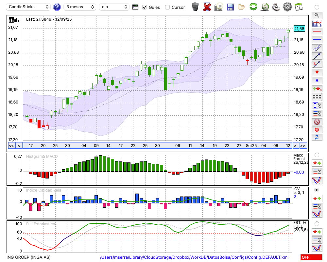Viewport: 327px width, 262px height.
Task: Click the date timeline scrollbar
Action: (x=157, y=146)
